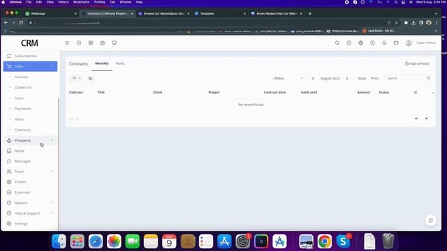Sort by Valid until column
This screenshot has height=251, width=447.
tap(309, 93)
